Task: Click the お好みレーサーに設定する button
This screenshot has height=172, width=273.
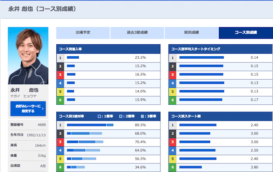Action: (x=28, y=109)
